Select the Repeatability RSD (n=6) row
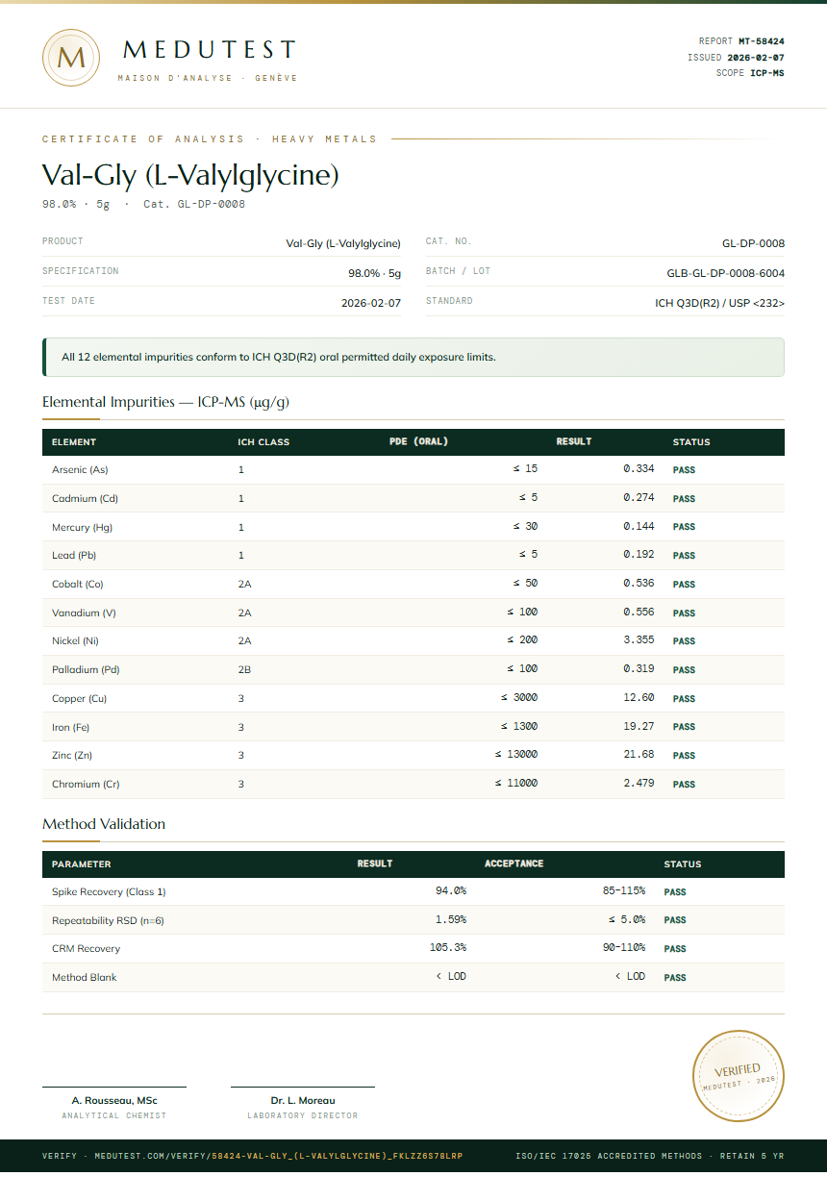Screen dimensions: 827x1201 point(413,920)
